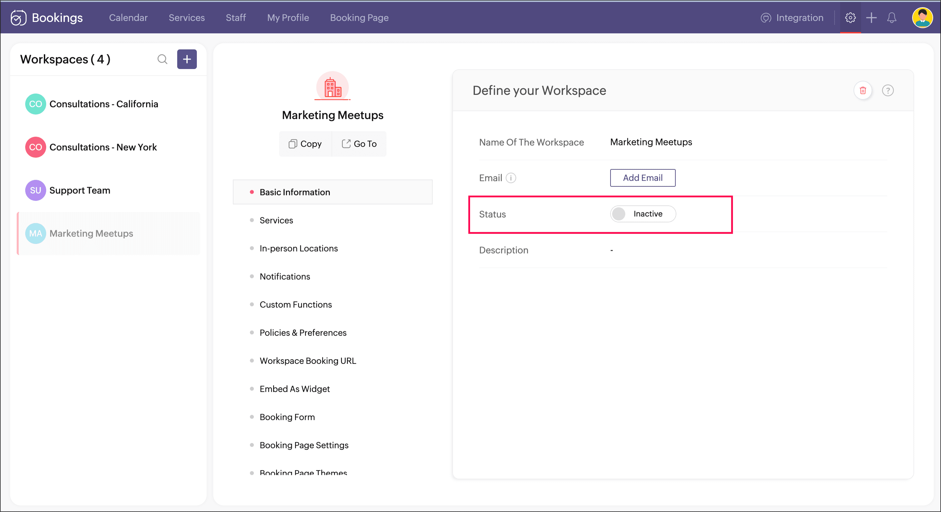Open Booking Form section
This screenshot has height=512, width=941.
[x=287, y=417]
